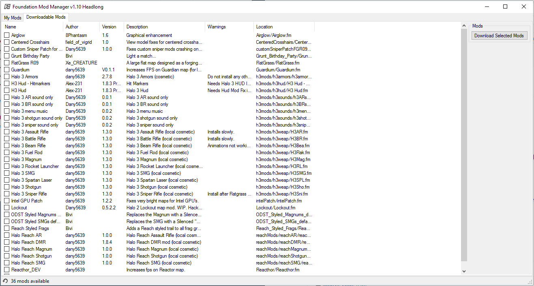The height and width of the screenshot is (286, 534).
Task: Sort list by Author column header
Action: 81,27
